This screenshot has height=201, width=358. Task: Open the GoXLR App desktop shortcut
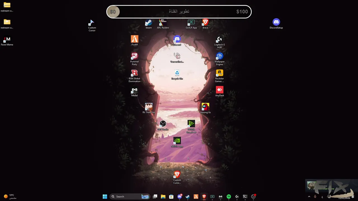click(191, 24)
